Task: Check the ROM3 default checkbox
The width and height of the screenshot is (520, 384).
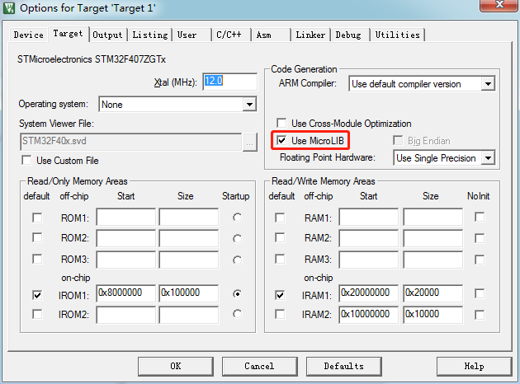Action: pyautogui.click(x=37, y=259)
